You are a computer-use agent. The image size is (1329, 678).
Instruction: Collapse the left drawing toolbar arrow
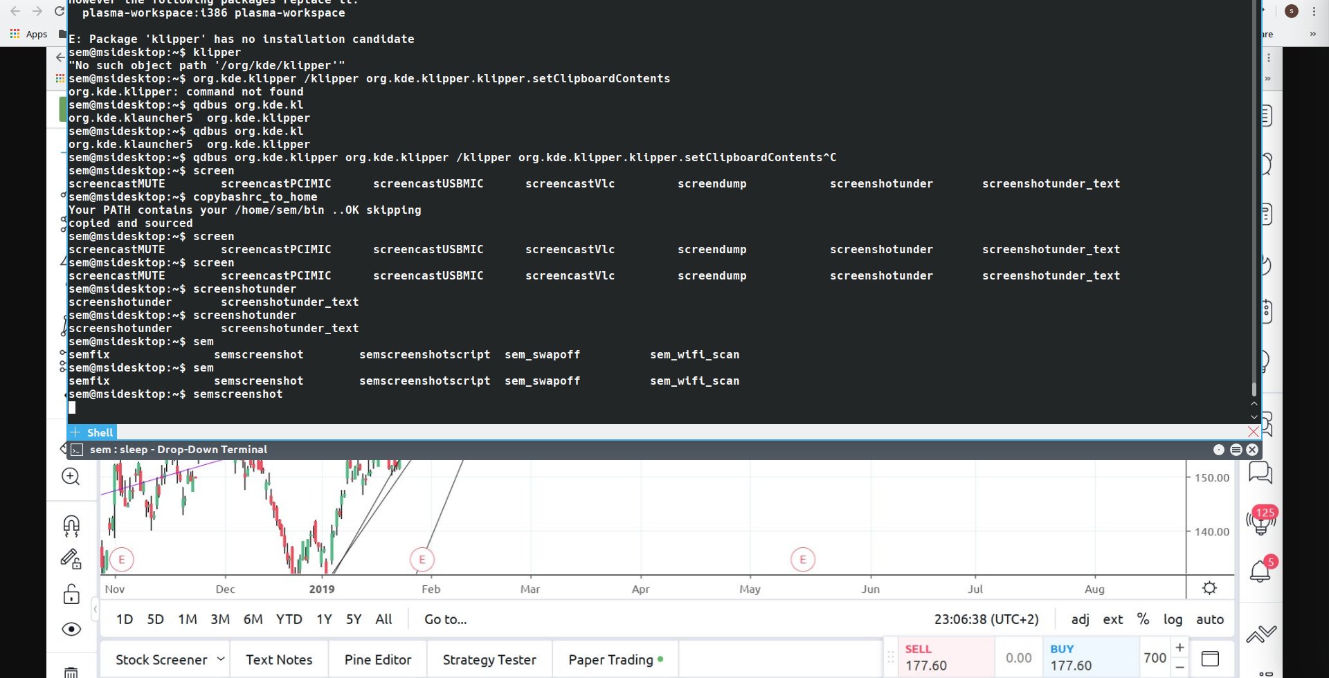pos(95,610)
